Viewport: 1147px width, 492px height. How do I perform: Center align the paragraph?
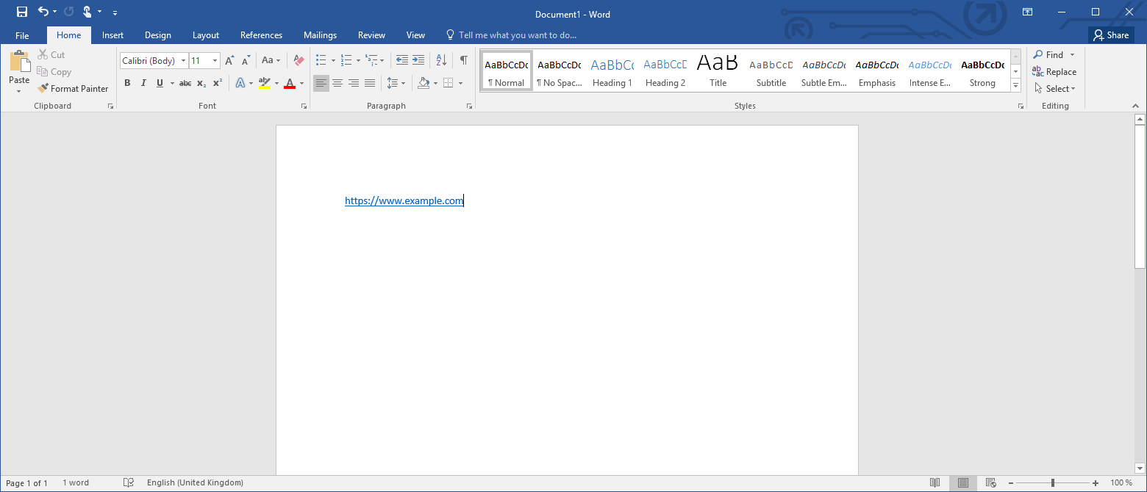(337, 83)
